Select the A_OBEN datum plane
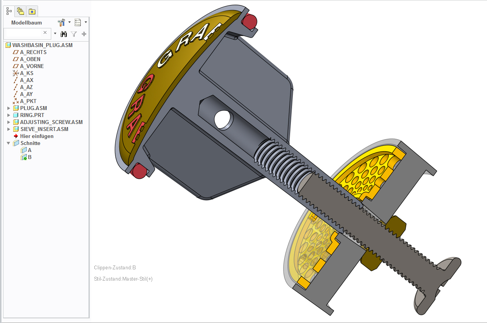The width and height of the screenshot is (487, 323). click(x=30, y=59)
